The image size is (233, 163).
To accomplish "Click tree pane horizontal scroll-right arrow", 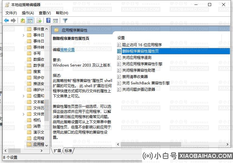I will [42, 151].
